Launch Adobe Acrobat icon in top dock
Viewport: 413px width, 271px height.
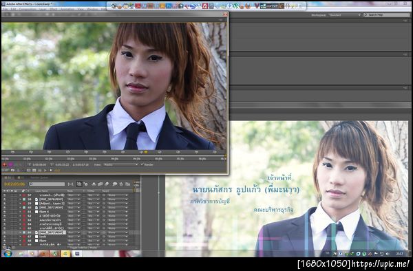(138, 6)
